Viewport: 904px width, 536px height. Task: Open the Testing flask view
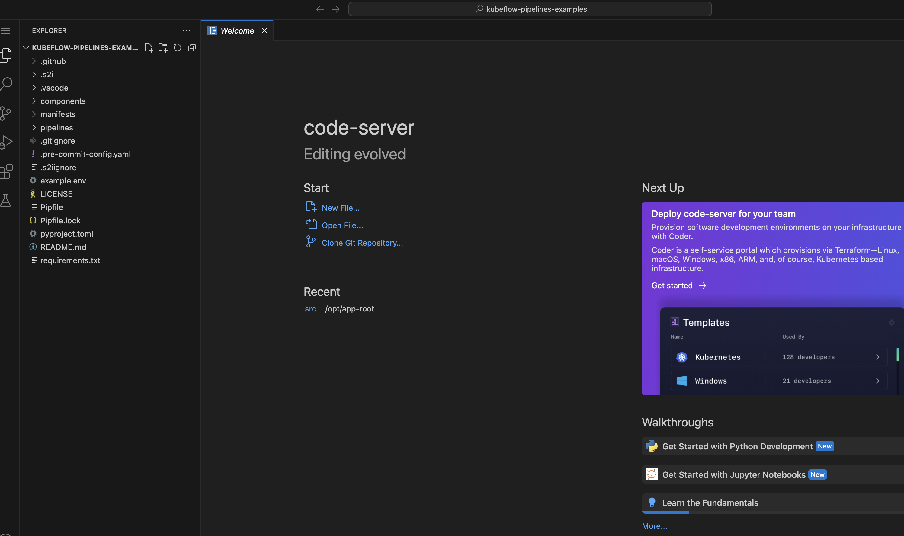6,200
